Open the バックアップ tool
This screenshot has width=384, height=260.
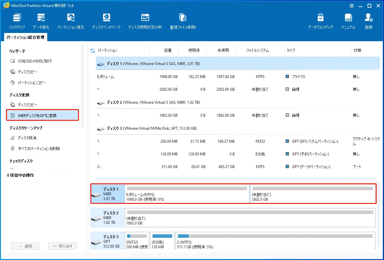[x=17, y=21]
